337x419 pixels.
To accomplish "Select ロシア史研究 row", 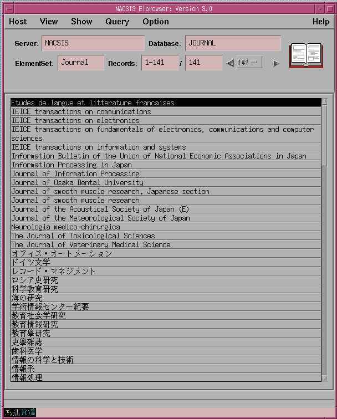I will 166,280.
